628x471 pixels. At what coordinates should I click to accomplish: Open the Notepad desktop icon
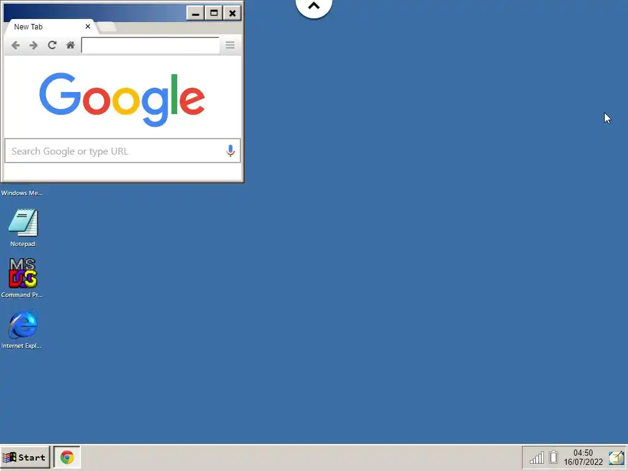23,227
